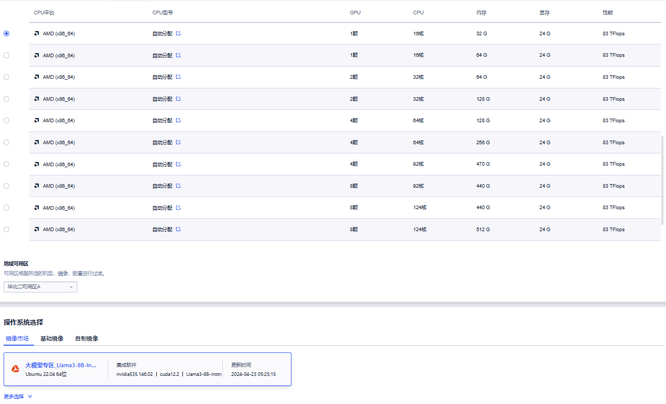Click the 大模型专区_Llama3-8B image title link
This screenshot has width=666, height=404.
tap(60, 365)
